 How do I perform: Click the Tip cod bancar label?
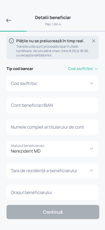[x=20, y=69]
